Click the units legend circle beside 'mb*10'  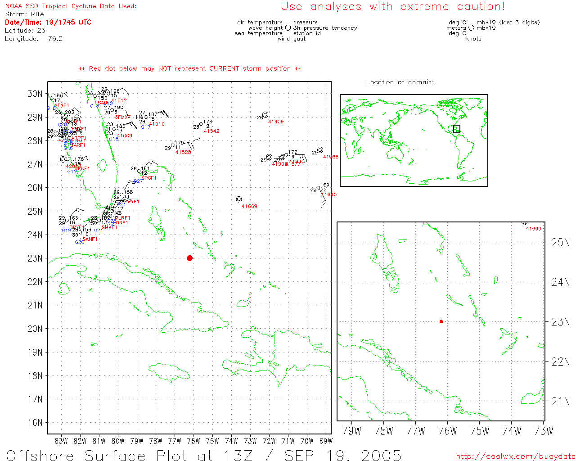471,28
